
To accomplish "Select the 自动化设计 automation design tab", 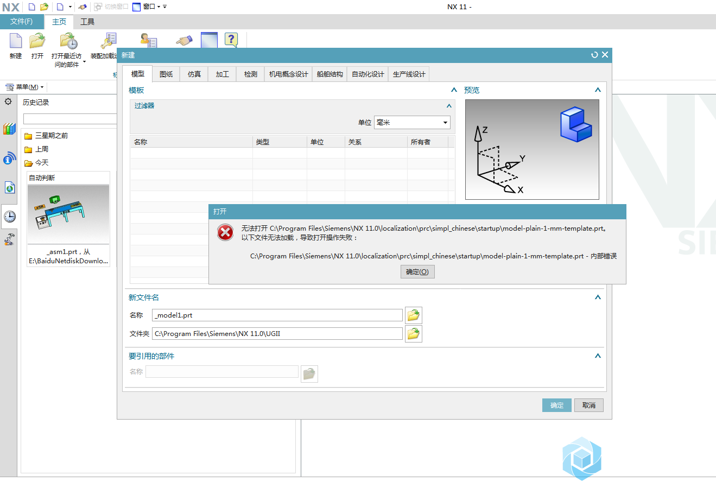I will point(368,74).
